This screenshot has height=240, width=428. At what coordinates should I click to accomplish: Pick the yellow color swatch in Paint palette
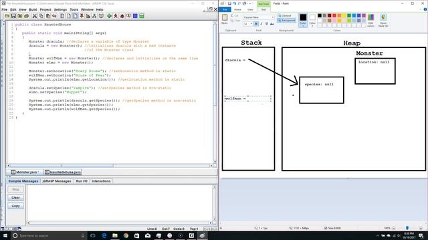(x=344, y=16)
